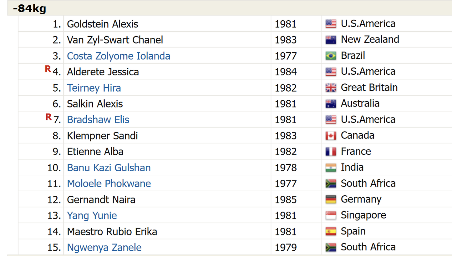Click the Spain flag icon

tap(331, 231)
